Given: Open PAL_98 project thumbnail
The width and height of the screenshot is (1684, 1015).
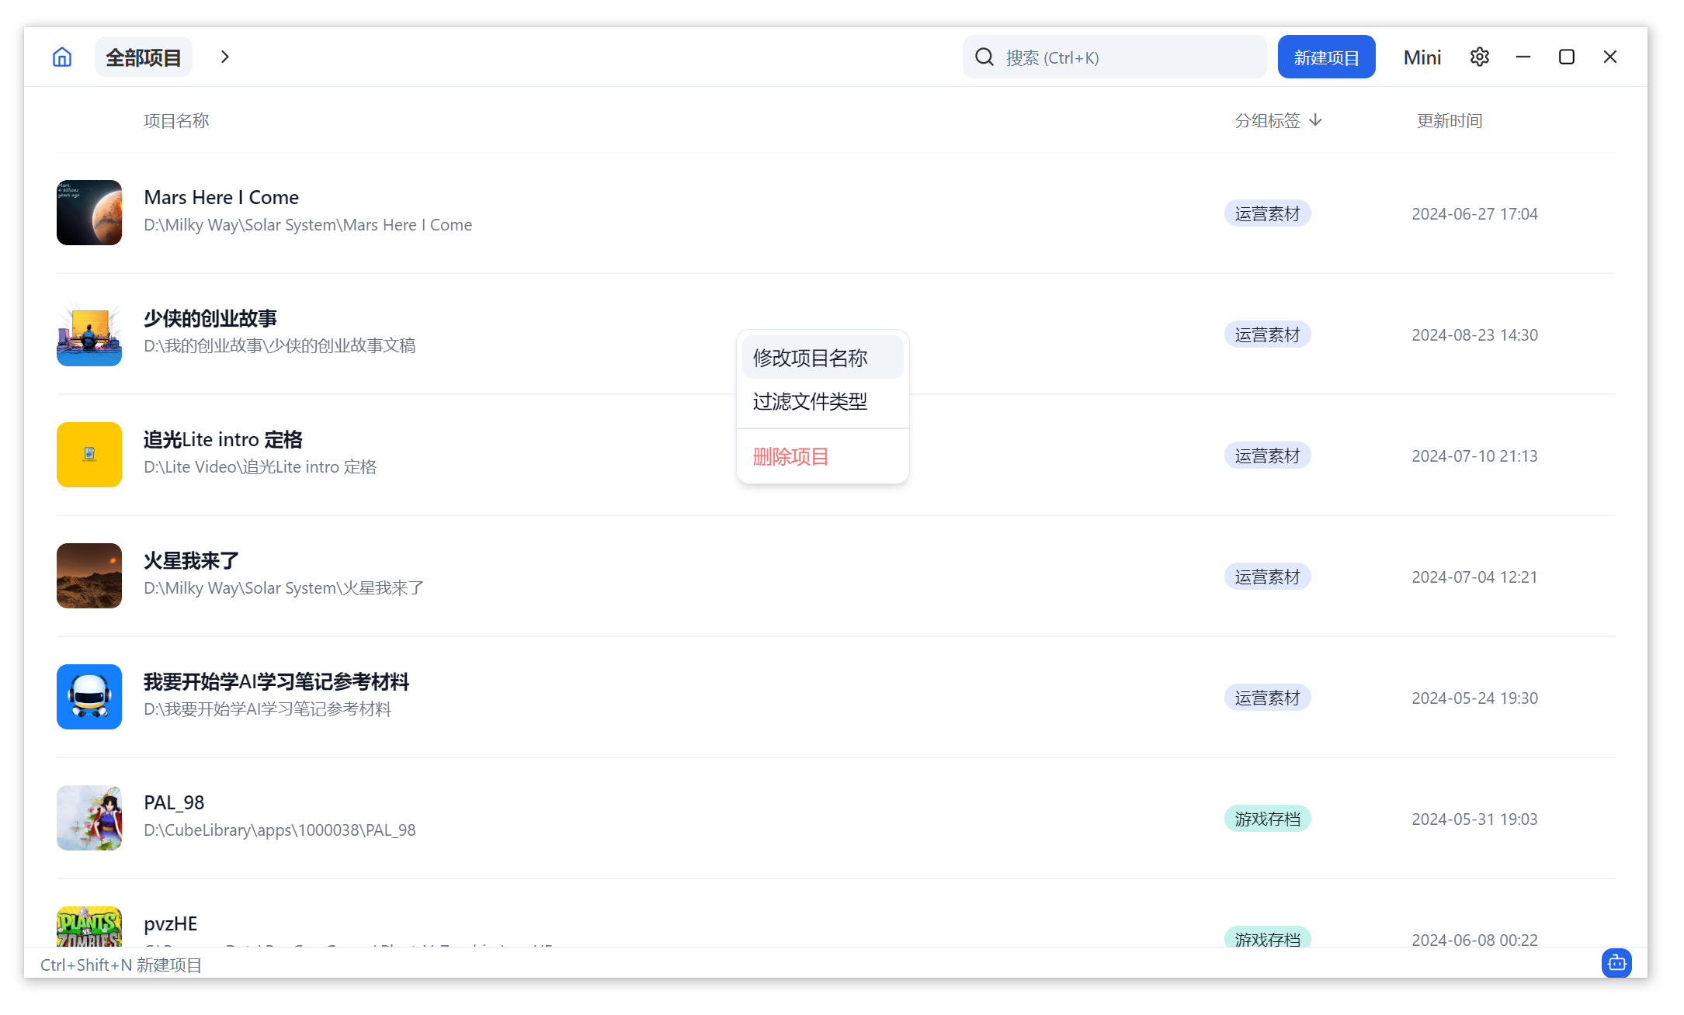Looking at the screenshot, I should click(x=89, y=818).
